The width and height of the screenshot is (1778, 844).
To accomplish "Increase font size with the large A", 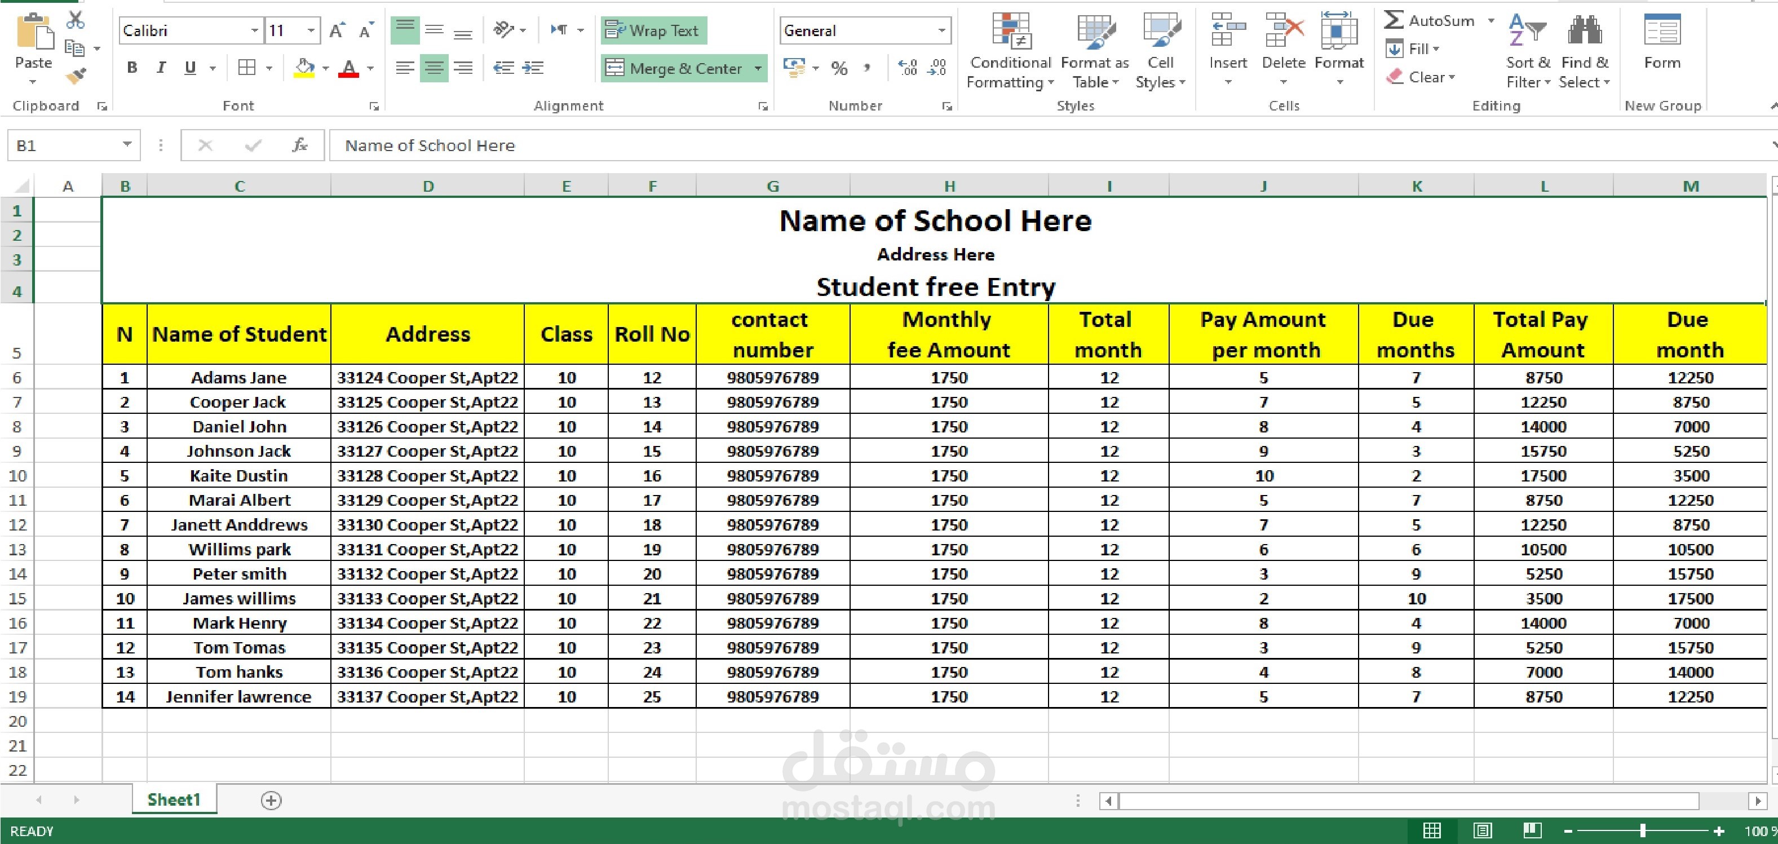I will coord(337,30).
